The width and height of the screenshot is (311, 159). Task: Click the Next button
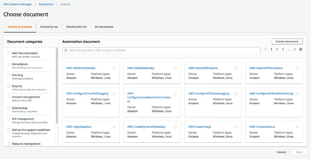click(299, 152)
